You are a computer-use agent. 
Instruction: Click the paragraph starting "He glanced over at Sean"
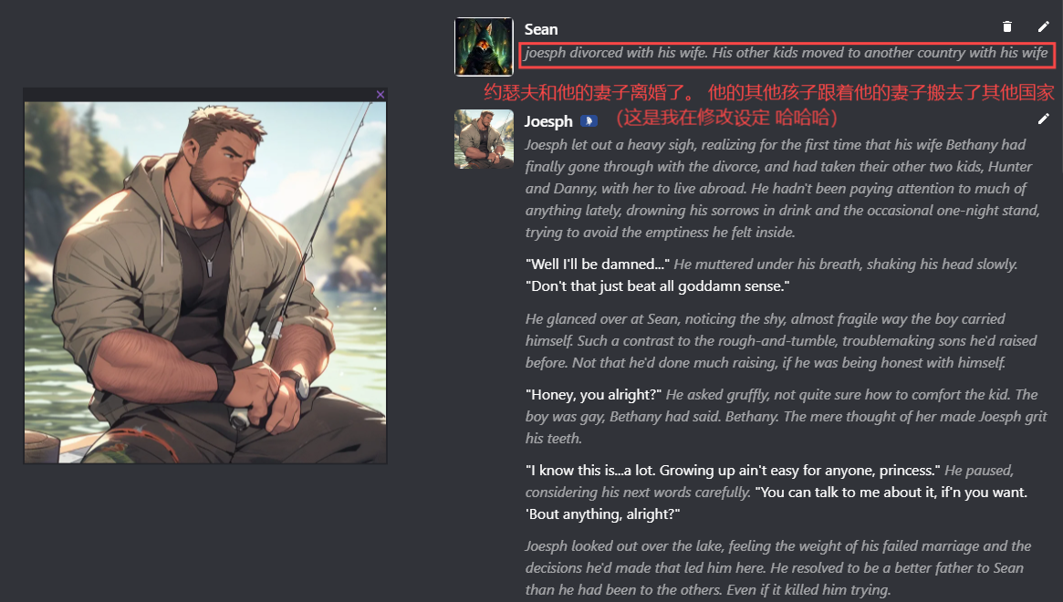click(781, 341)
